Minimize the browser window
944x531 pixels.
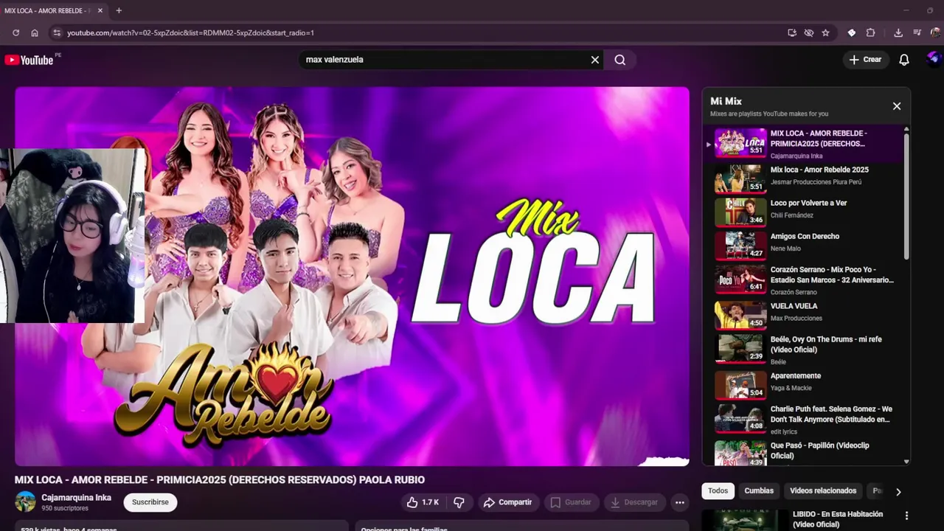pos(906,10)
